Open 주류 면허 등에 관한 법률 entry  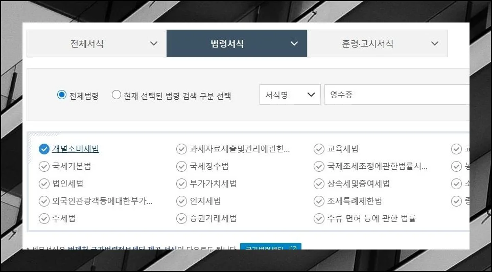(371, 218)
